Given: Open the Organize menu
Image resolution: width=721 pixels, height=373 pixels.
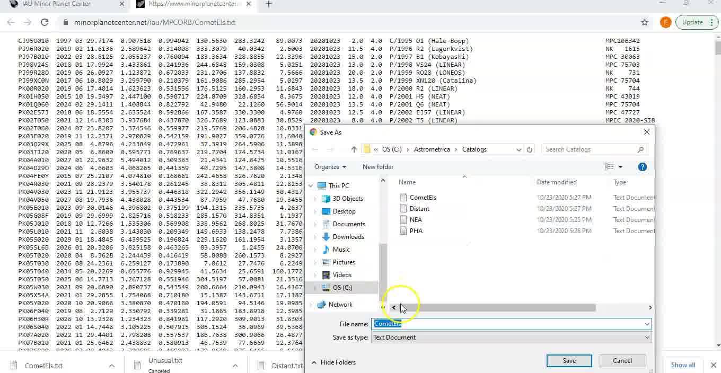Looking at the screenshot, I should [330, 167].
